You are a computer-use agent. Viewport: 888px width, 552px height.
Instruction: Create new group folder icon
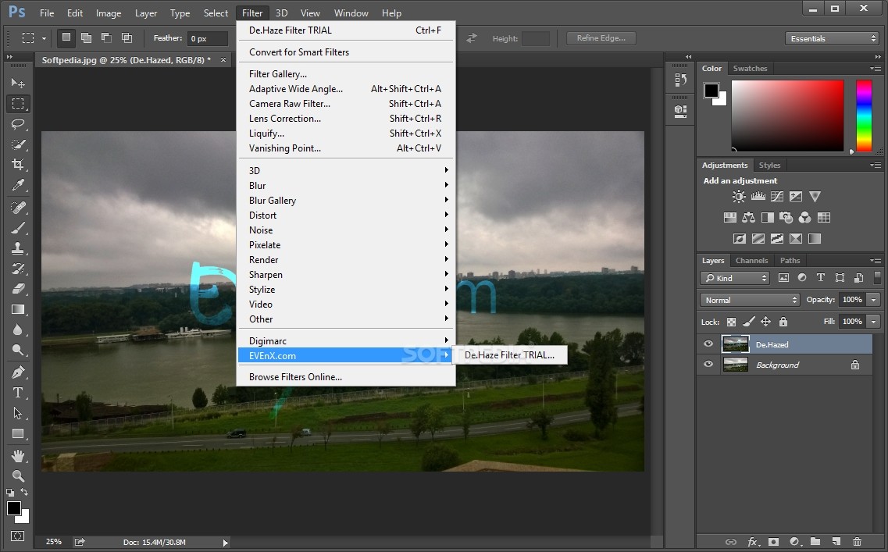815,542
